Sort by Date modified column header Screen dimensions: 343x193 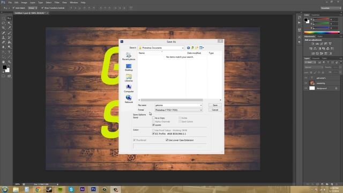click(x=194, y=53)
